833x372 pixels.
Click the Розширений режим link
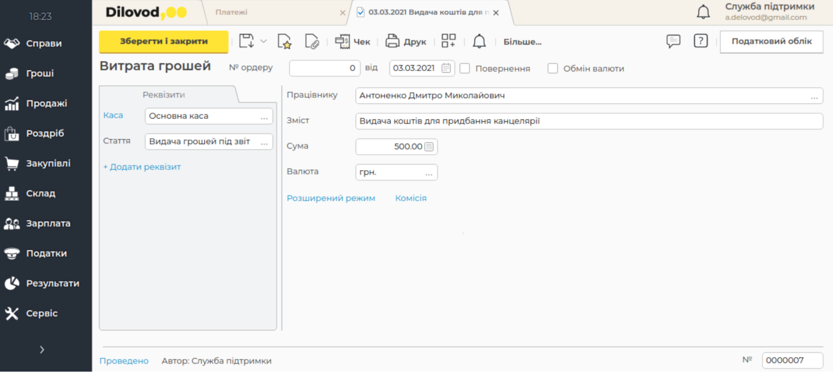click(x=331, y=198)
